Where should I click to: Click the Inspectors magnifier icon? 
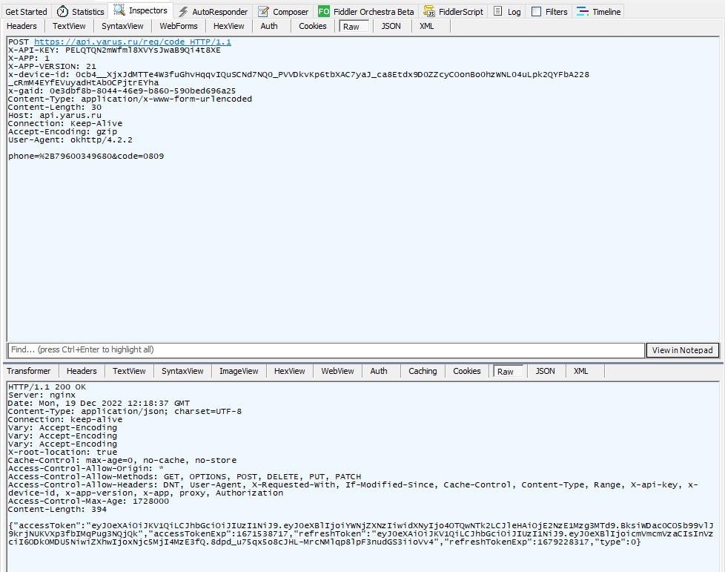[x=119, y=11]
